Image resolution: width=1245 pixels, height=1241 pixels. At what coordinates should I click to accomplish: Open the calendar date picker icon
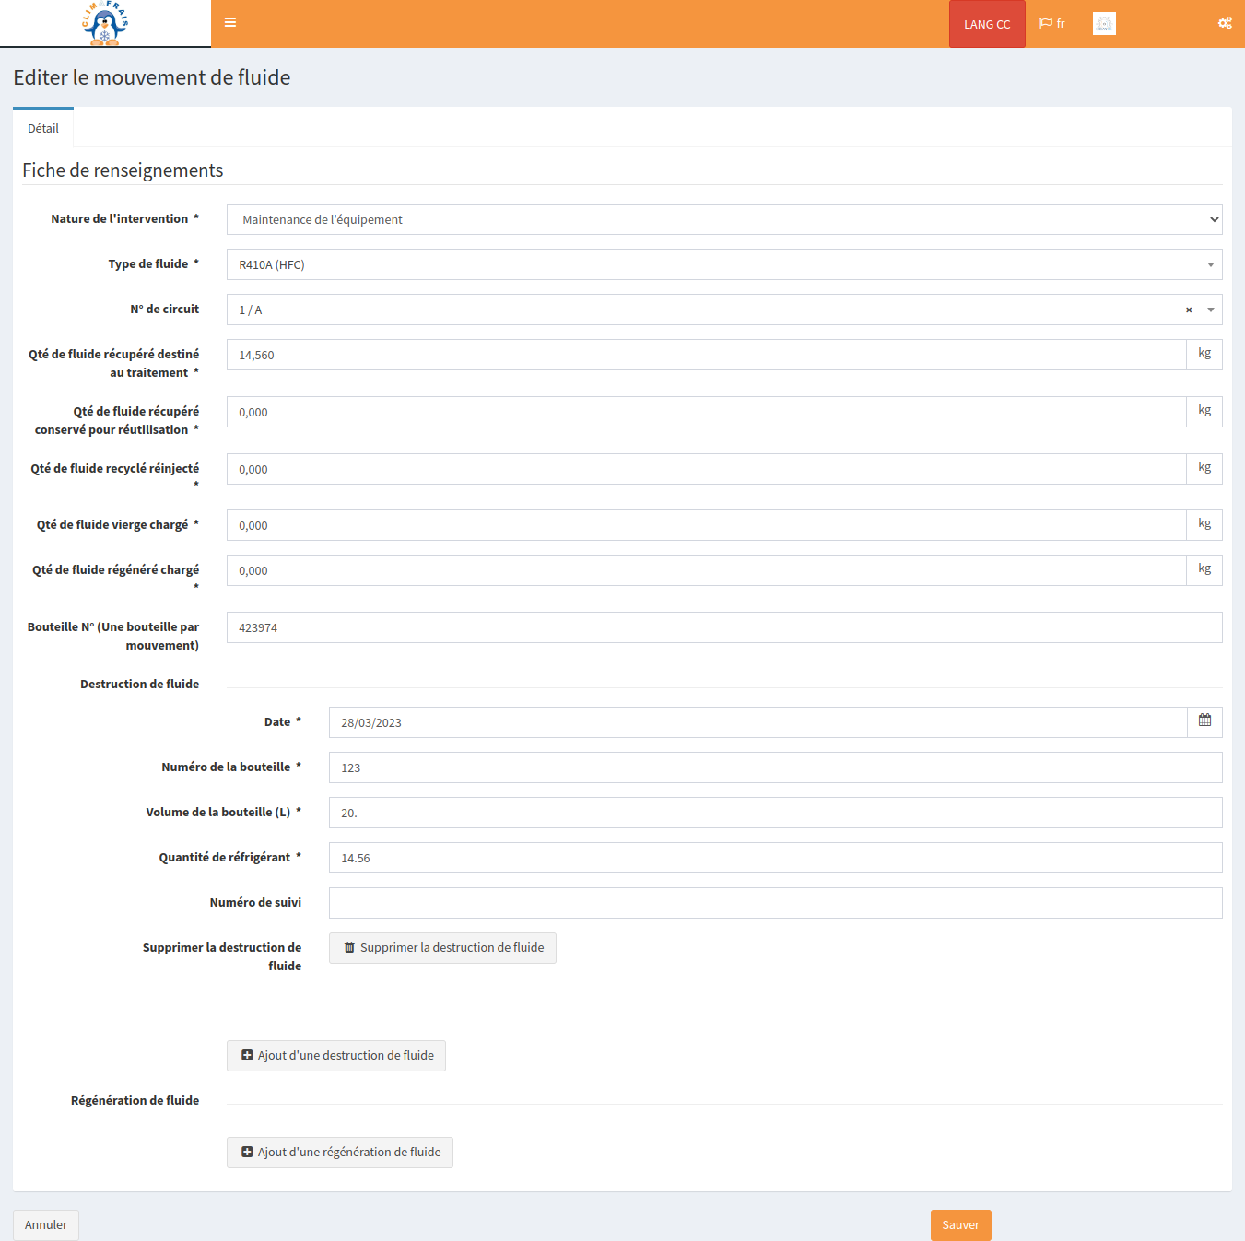point(1204,721)
